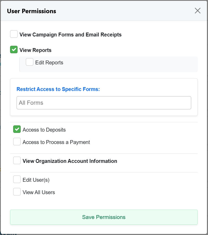208x235 pixels.
Task: Click the View All Users label text
Action: pos(39,192)
